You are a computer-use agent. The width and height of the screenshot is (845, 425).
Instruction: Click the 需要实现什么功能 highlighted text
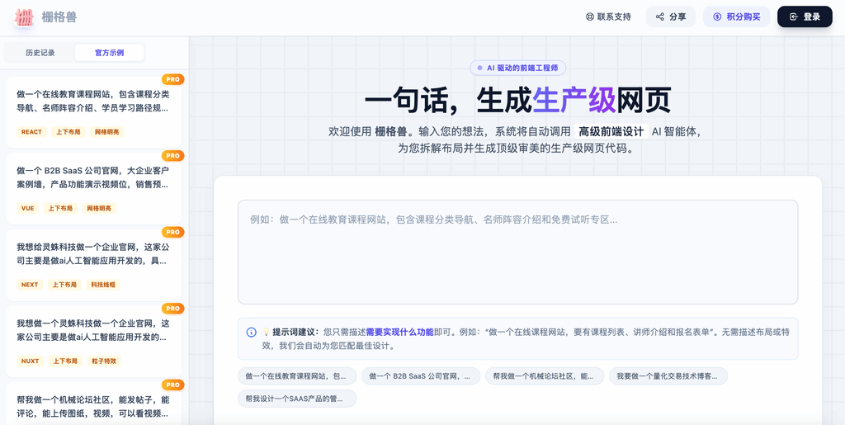click(399, 332)
